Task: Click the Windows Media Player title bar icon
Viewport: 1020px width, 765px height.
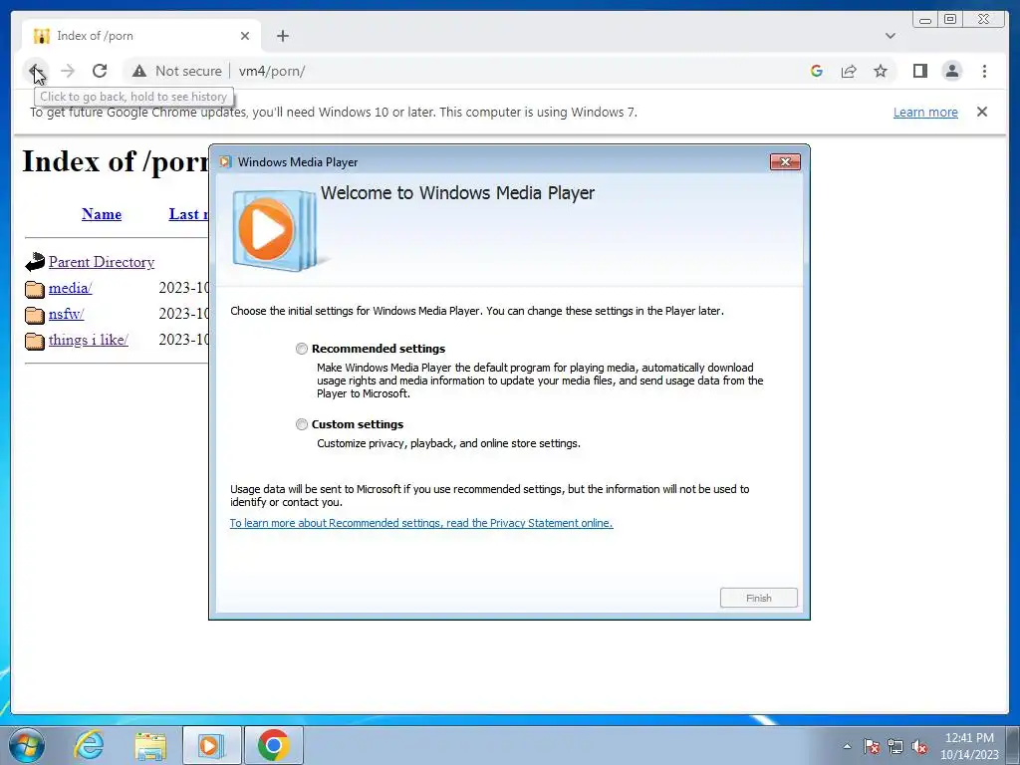Action: pos(225,162)
